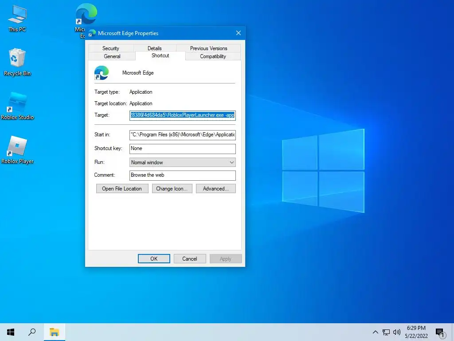Screen dimensions: 454x341
Task: Click the Change Icon button
Action: coord(172,188)
